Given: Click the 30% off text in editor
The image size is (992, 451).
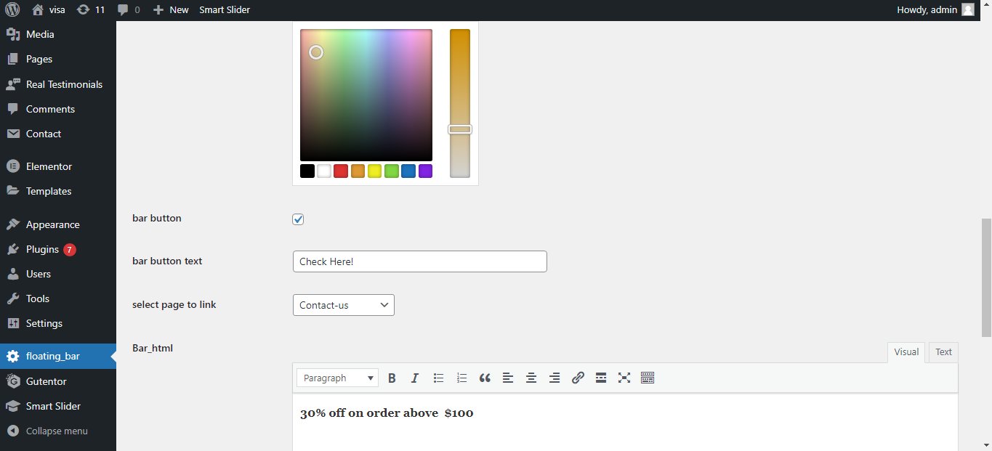Looking at the screenshot, I should point(387,413).
